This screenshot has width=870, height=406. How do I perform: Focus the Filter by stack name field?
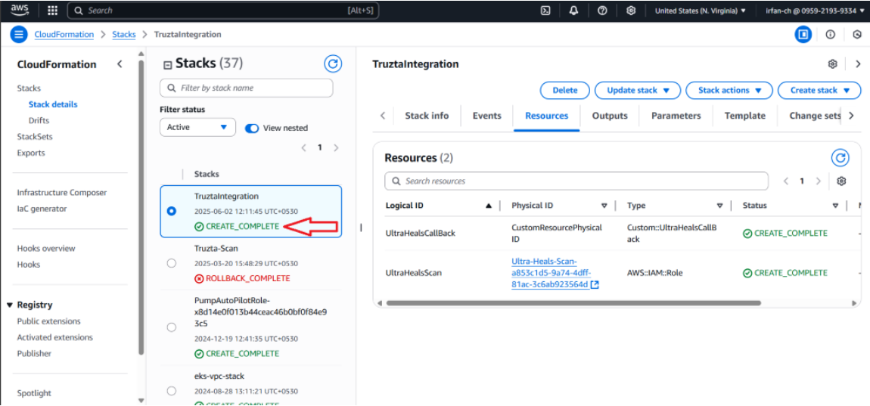(247, 88)
